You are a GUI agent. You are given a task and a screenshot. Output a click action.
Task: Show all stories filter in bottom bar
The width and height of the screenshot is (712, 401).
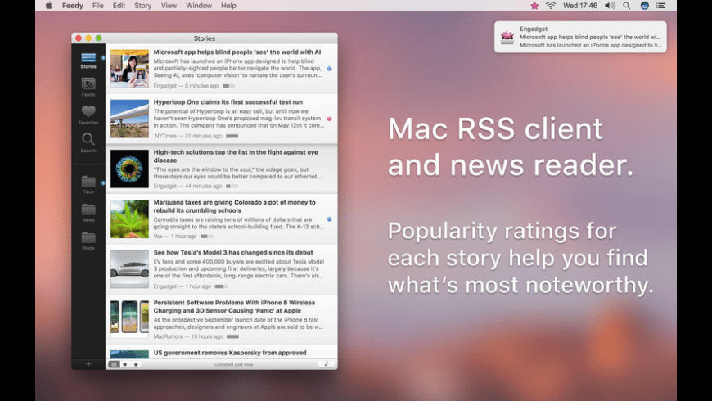pyautogui.click(x=115, y=364)
